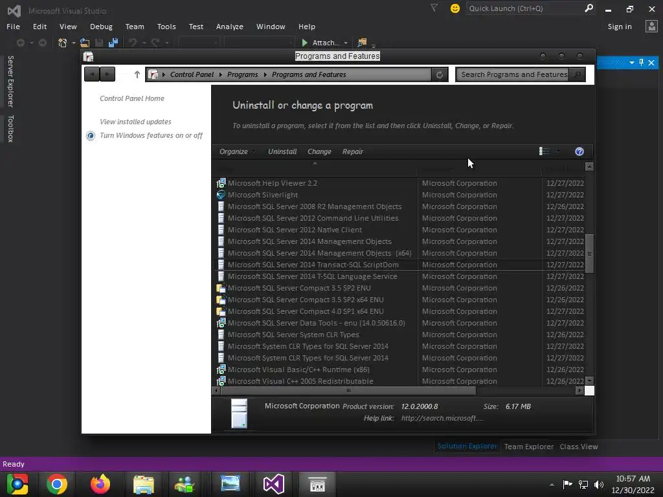Select Microsoft SQL Server 2012 Native Client row
Image resolution: width=663 pixels, height=497 pixels.
(399, 230)
